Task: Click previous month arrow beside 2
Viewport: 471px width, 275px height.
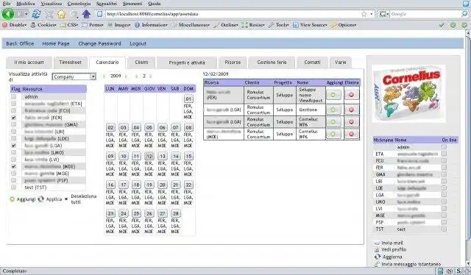Action: pyautogui.click(x=136, y=76)
